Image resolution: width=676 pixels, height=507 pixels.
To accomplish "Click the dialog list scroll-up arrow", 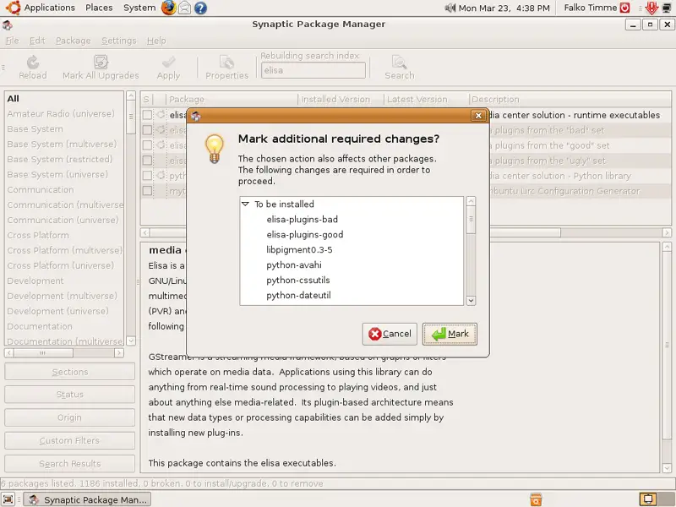I will click(x=471, y=201).
